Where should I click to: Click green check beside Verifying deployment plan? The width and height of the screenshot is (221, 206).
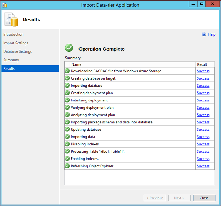[67, 107]
